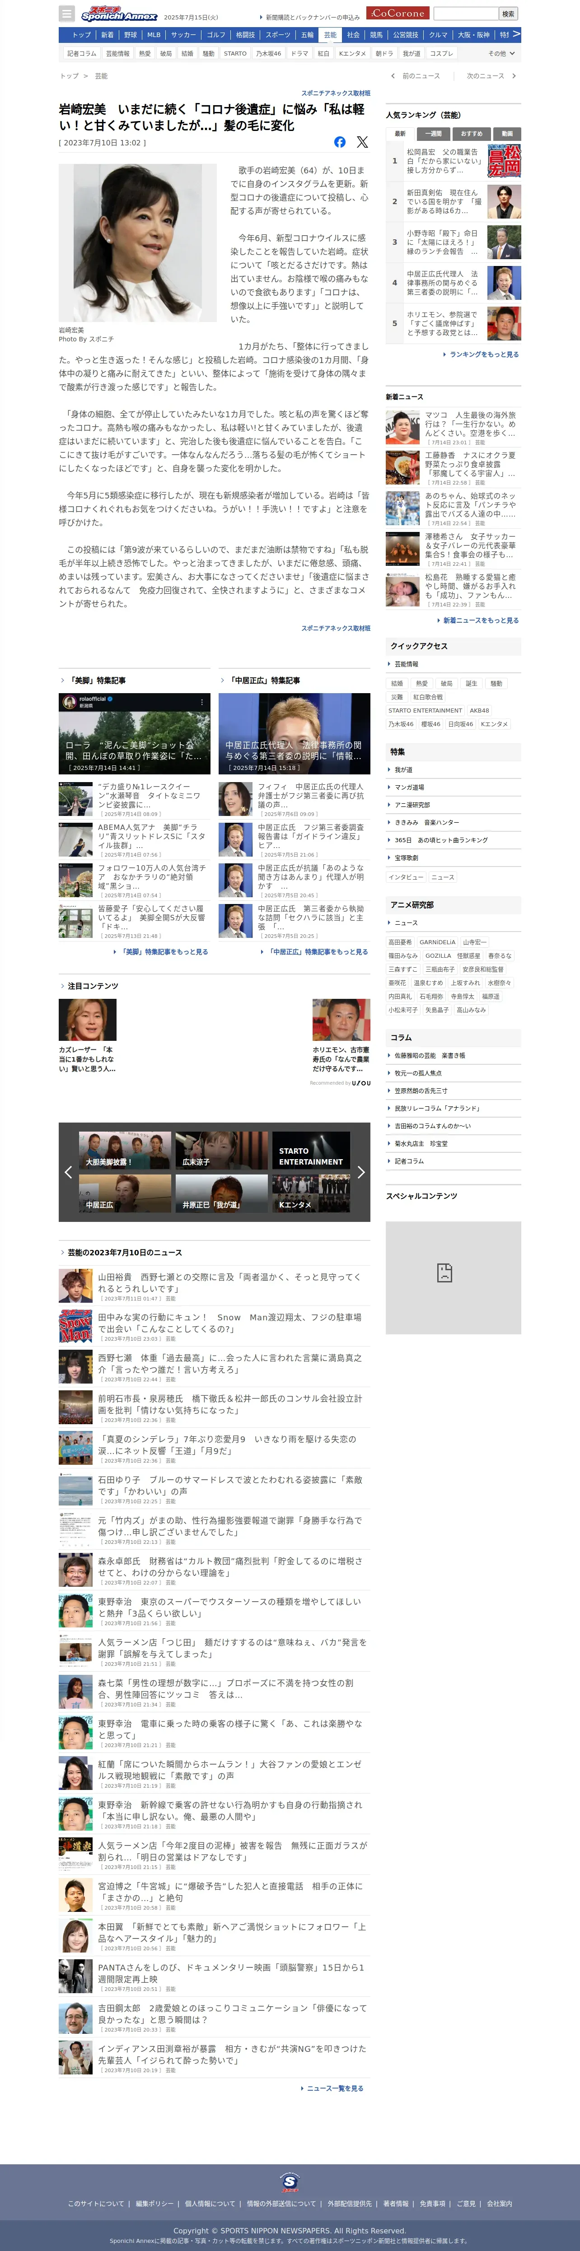Open the 大胆美脚披露！ carousel tile
The image size is (580, 2251).
[x=125, y=1150]
